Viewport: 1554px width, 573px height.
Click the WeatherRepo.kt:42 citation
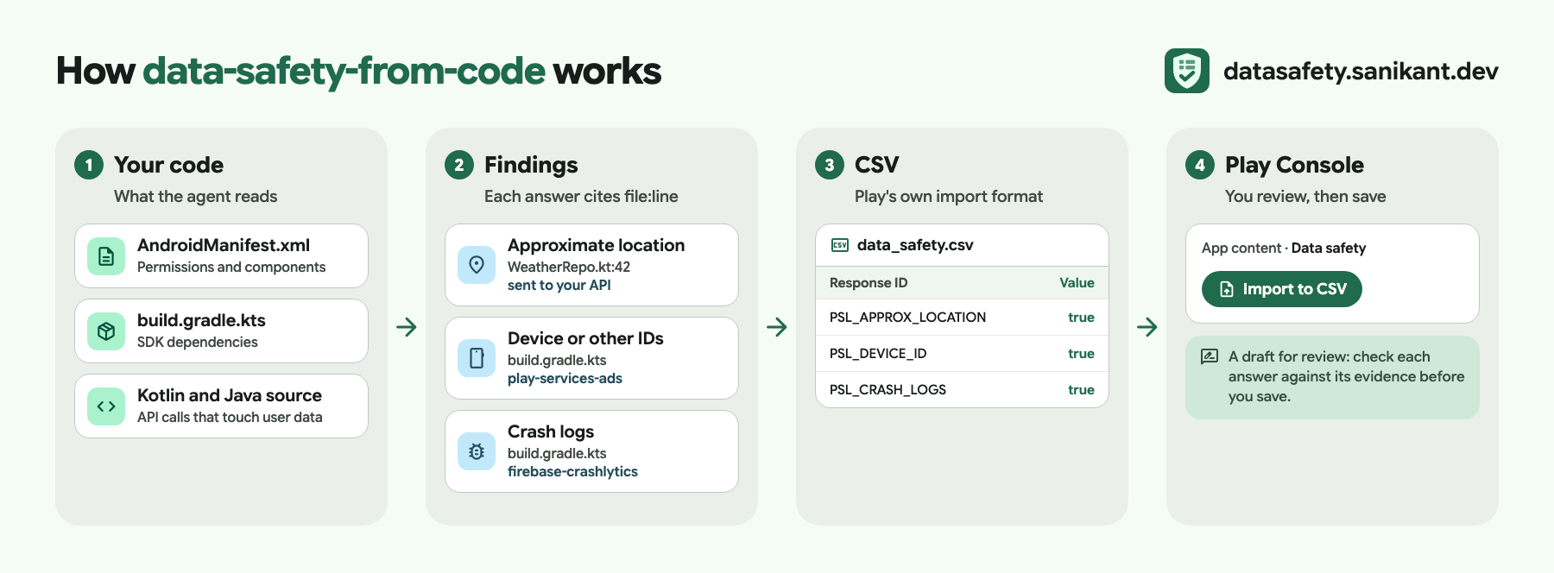[569, 268]
